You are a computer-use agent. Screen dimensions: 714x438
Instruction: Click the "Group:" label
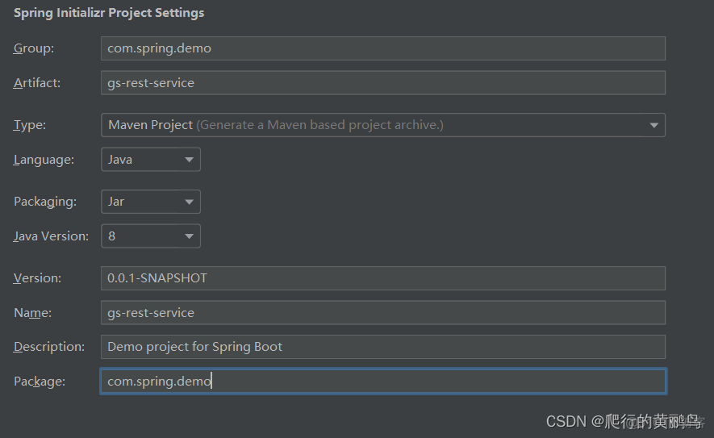coord(34,48)
